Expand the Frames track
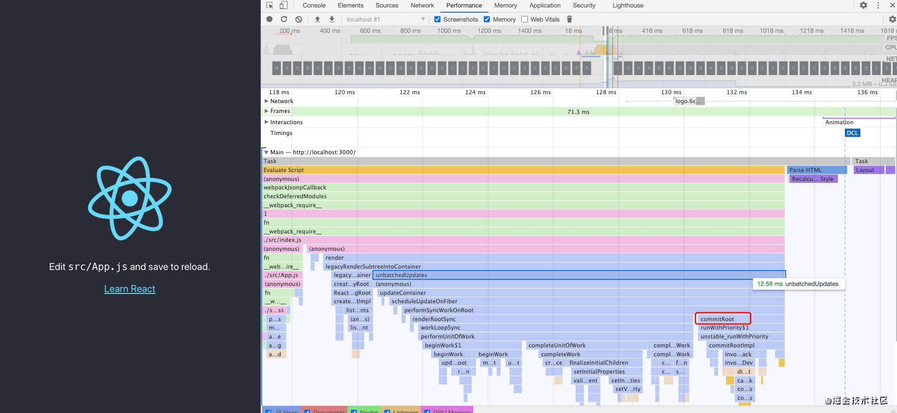This screenshot has height=413, width=897. [266, 111]
